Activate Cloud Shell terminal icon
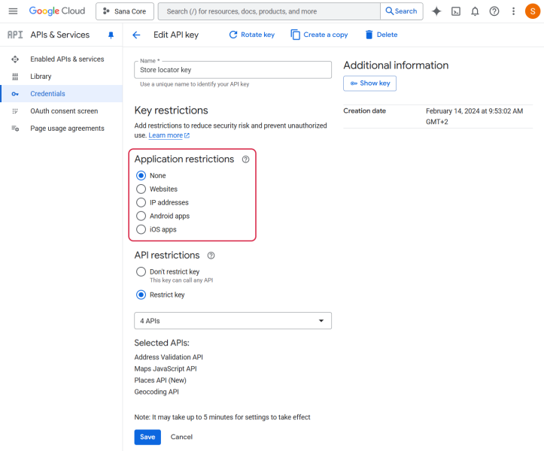This screenshot has width=544, height=451. (456, 11)
